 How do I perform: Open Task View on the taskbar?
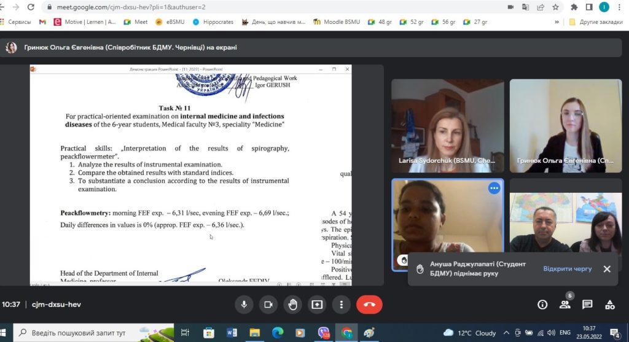(x=185, y=333)
